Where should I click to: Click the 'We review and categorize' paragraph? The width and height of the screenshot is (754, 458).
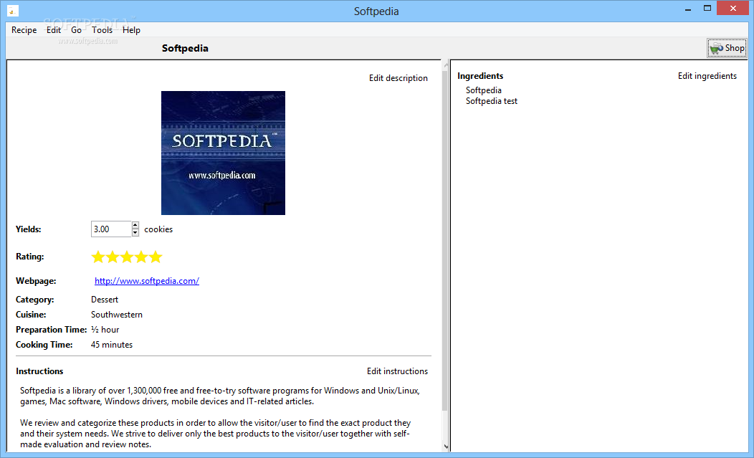click(x=216, y=434)
